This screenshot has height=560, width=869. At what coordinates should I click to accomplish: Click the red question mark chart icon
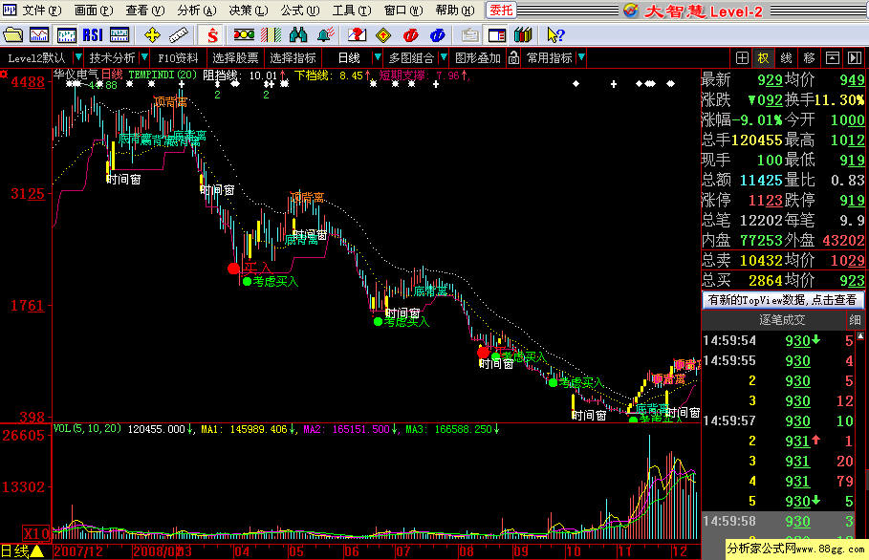(357, 35)
